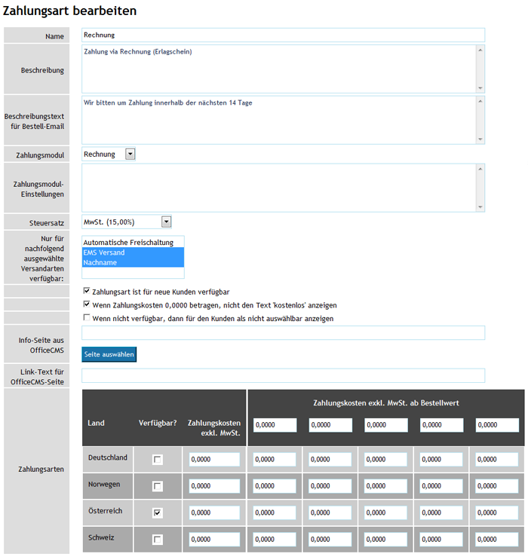Viewport: 528px width, 560px height.
Task: Click the 'Seite auswählen' button
Action: (109, 354)
